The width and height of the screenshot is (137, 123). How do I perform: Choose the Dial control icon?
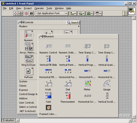point(68,84)
